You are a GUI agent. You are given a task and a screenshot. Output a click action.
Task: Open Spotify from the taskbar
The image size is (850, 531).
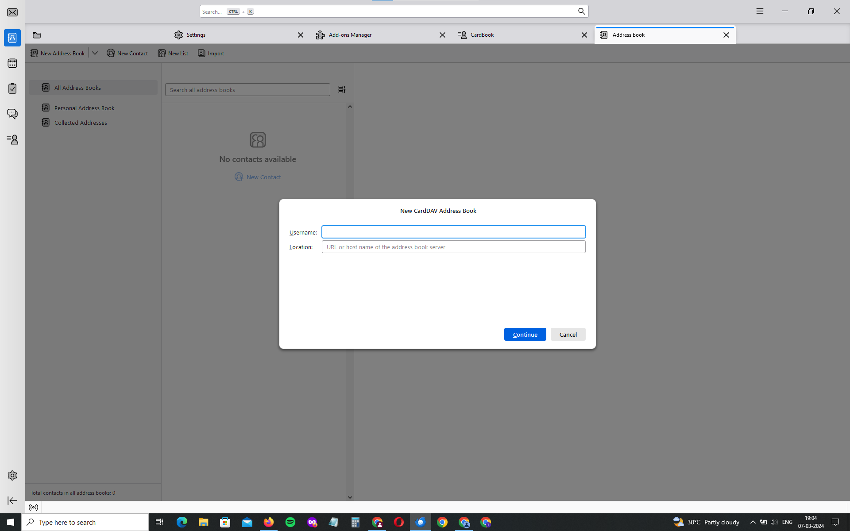(x=290, y=522)
